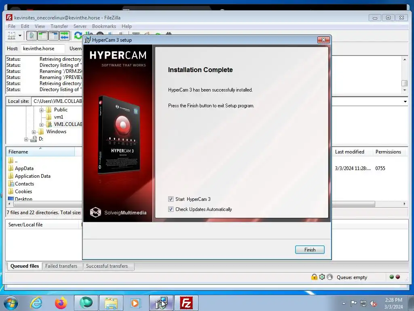Select the Windows folder in local tree
This screenshot has height=311, width=414.
(56, 132)
